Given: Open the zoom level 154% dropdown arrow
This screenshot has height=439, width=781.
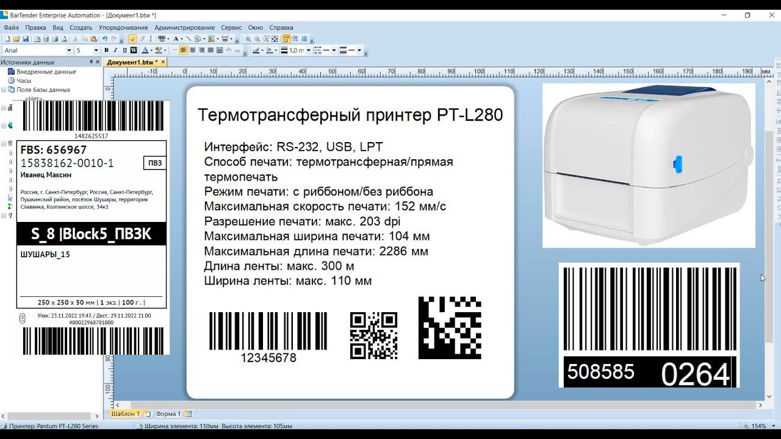Looking at the screenshot, I should (x=772, y=426).
